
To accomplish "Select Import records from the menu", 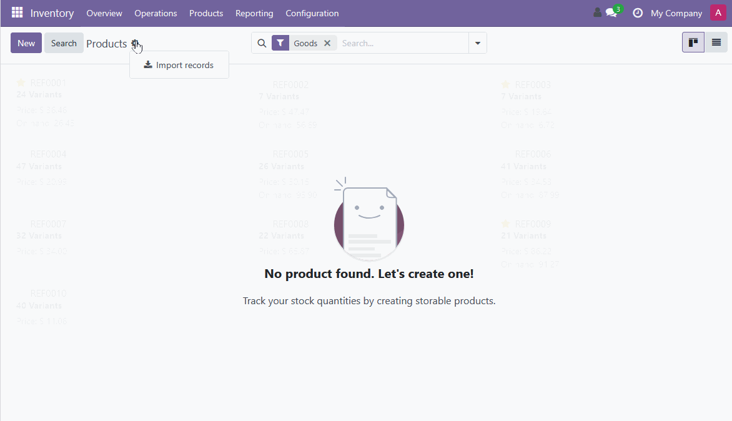I will pyautogui.click(x=179, y=65).
